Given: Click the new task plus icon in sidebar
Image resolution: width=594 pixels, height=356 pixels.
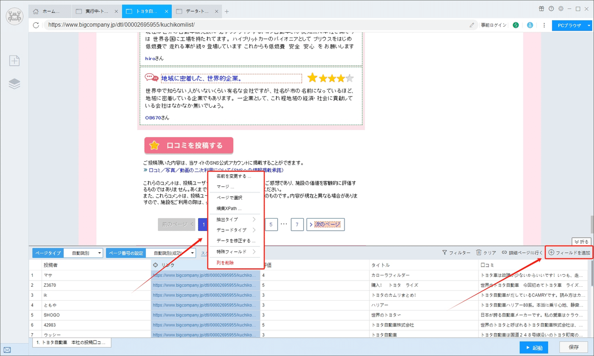Looking at the screenshot, I should (14, 61).
